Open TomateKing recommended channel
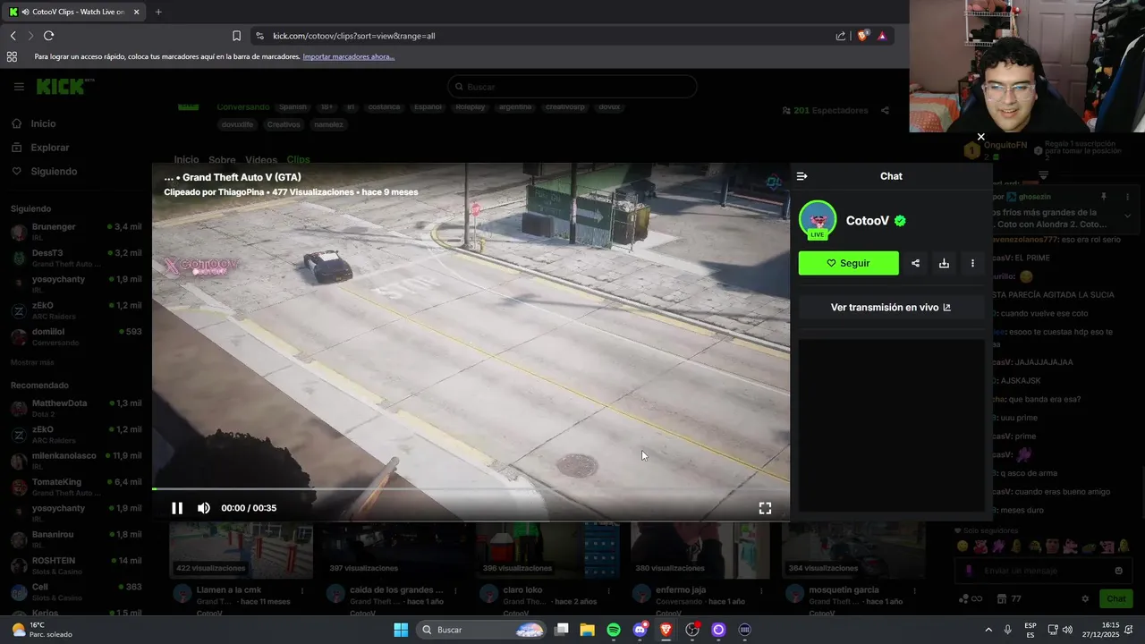This screenshot has width=1145, height=644. coord(76,487)
